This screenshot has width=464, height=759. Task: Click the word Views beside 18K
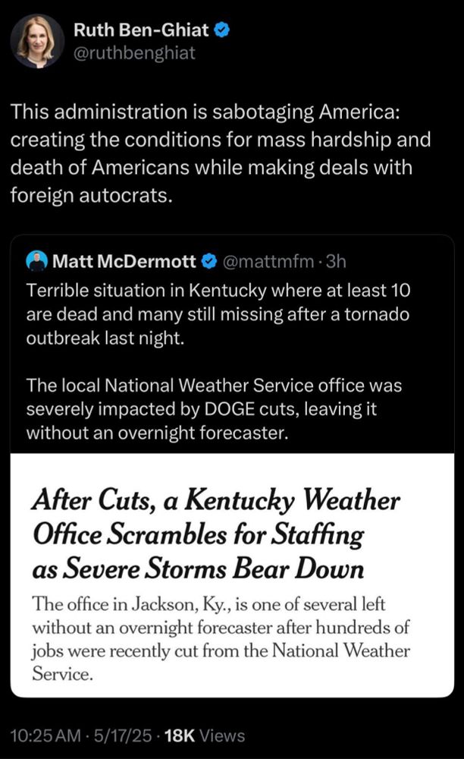point(222,735)
